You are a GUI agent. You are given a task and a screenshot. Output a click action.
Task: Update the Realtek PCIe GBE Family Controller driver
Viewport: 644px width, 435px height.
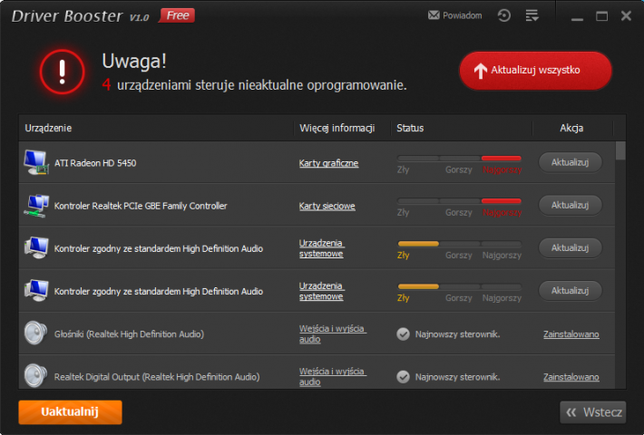570,205
